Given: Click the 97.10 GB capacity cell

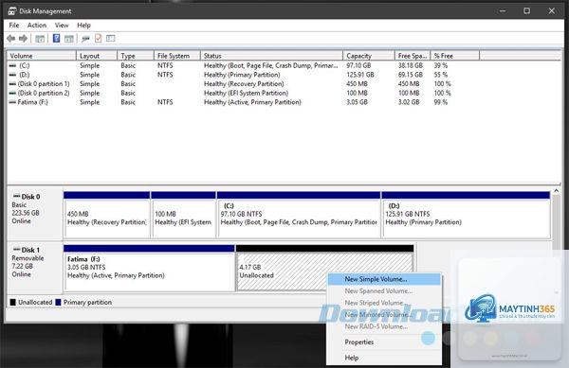Looking at the screenshot, I should [358, 65].
